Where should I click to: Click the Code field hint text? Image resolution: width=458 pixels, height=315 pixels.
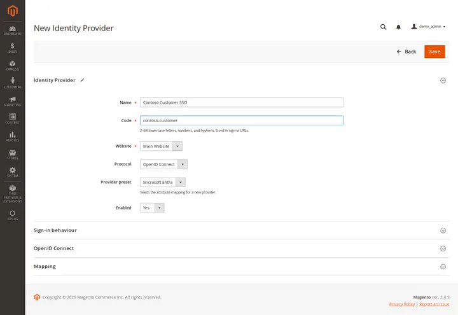point(194,130)
